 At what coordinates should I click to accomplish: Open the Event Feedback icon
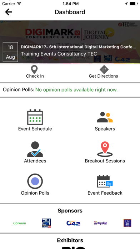point(105,181)
